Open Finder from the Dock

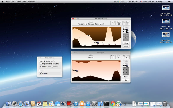tap(8, 104)
